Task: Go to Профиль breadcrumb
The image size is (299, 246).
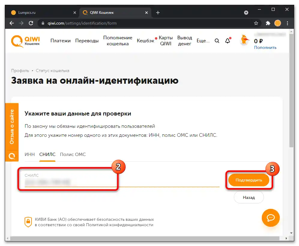Action: [20, 71]
